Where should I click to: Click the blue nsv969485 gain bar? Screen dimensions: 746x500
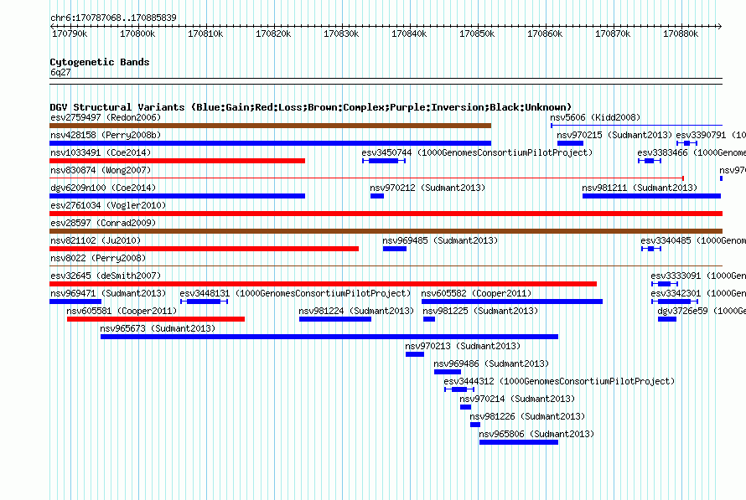[x=395, y=249]
